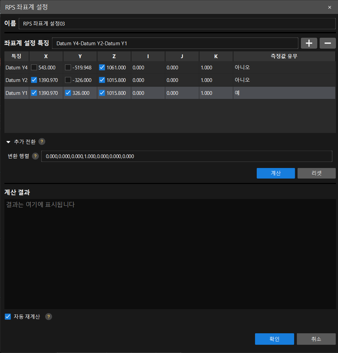Select the Datum Y4 row name
The height and width of the screenshot is (353, 338).
16,68
